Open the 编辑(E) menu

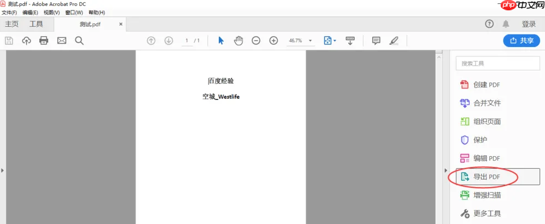pos(30,13)
